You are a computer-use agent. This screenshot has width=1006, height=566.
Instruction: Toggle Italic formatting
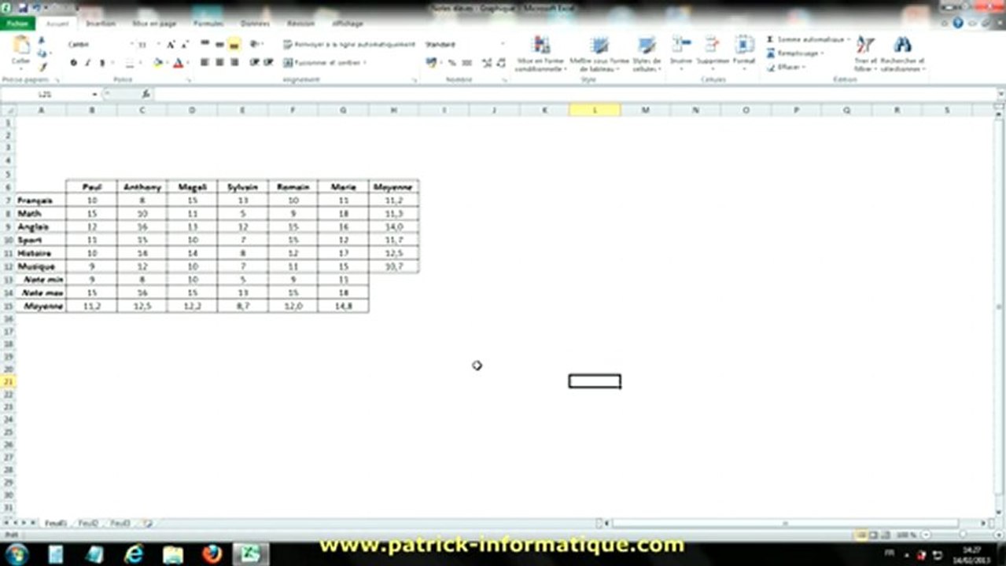[x=87, y=63]
